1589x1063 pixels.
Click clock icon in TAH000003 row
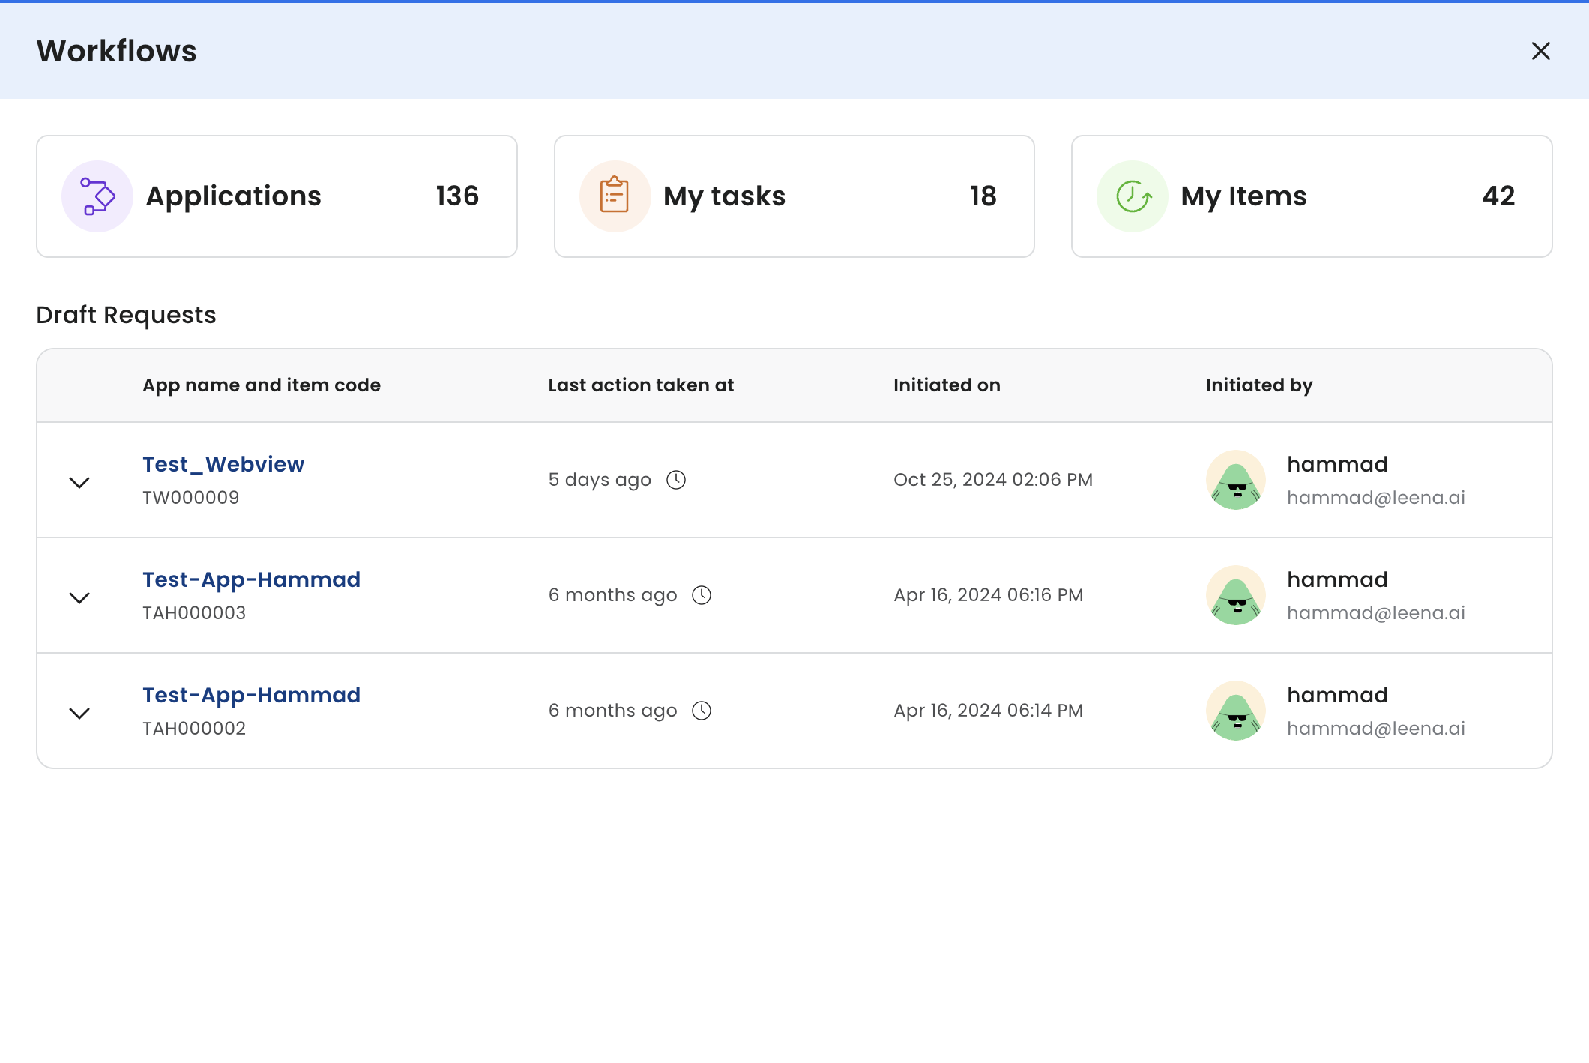click(x=702, y=595)
